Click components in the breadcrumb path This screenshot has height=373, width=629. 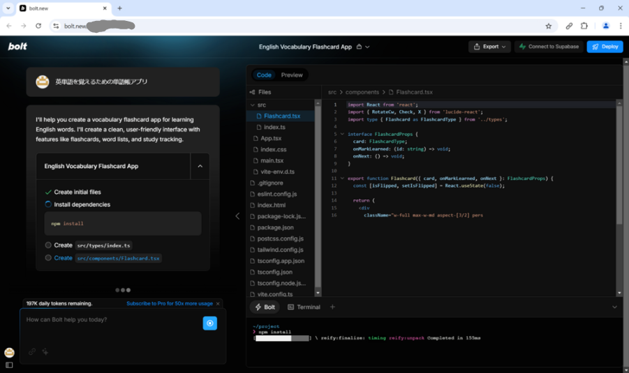point(362,92)
